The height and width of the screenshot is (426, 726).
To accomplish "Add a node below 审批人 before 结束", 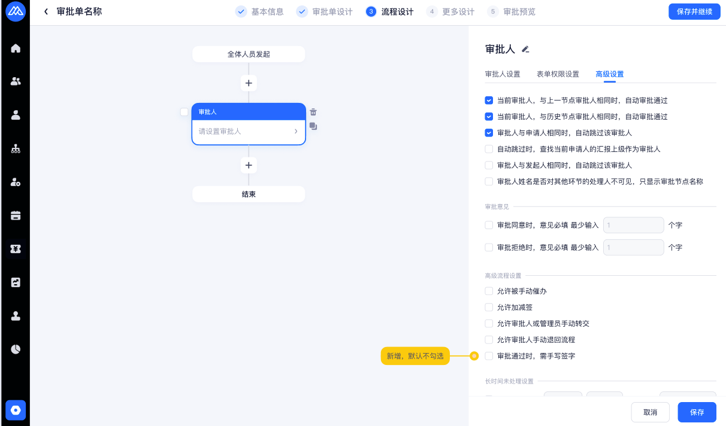I will pos(249,165).
